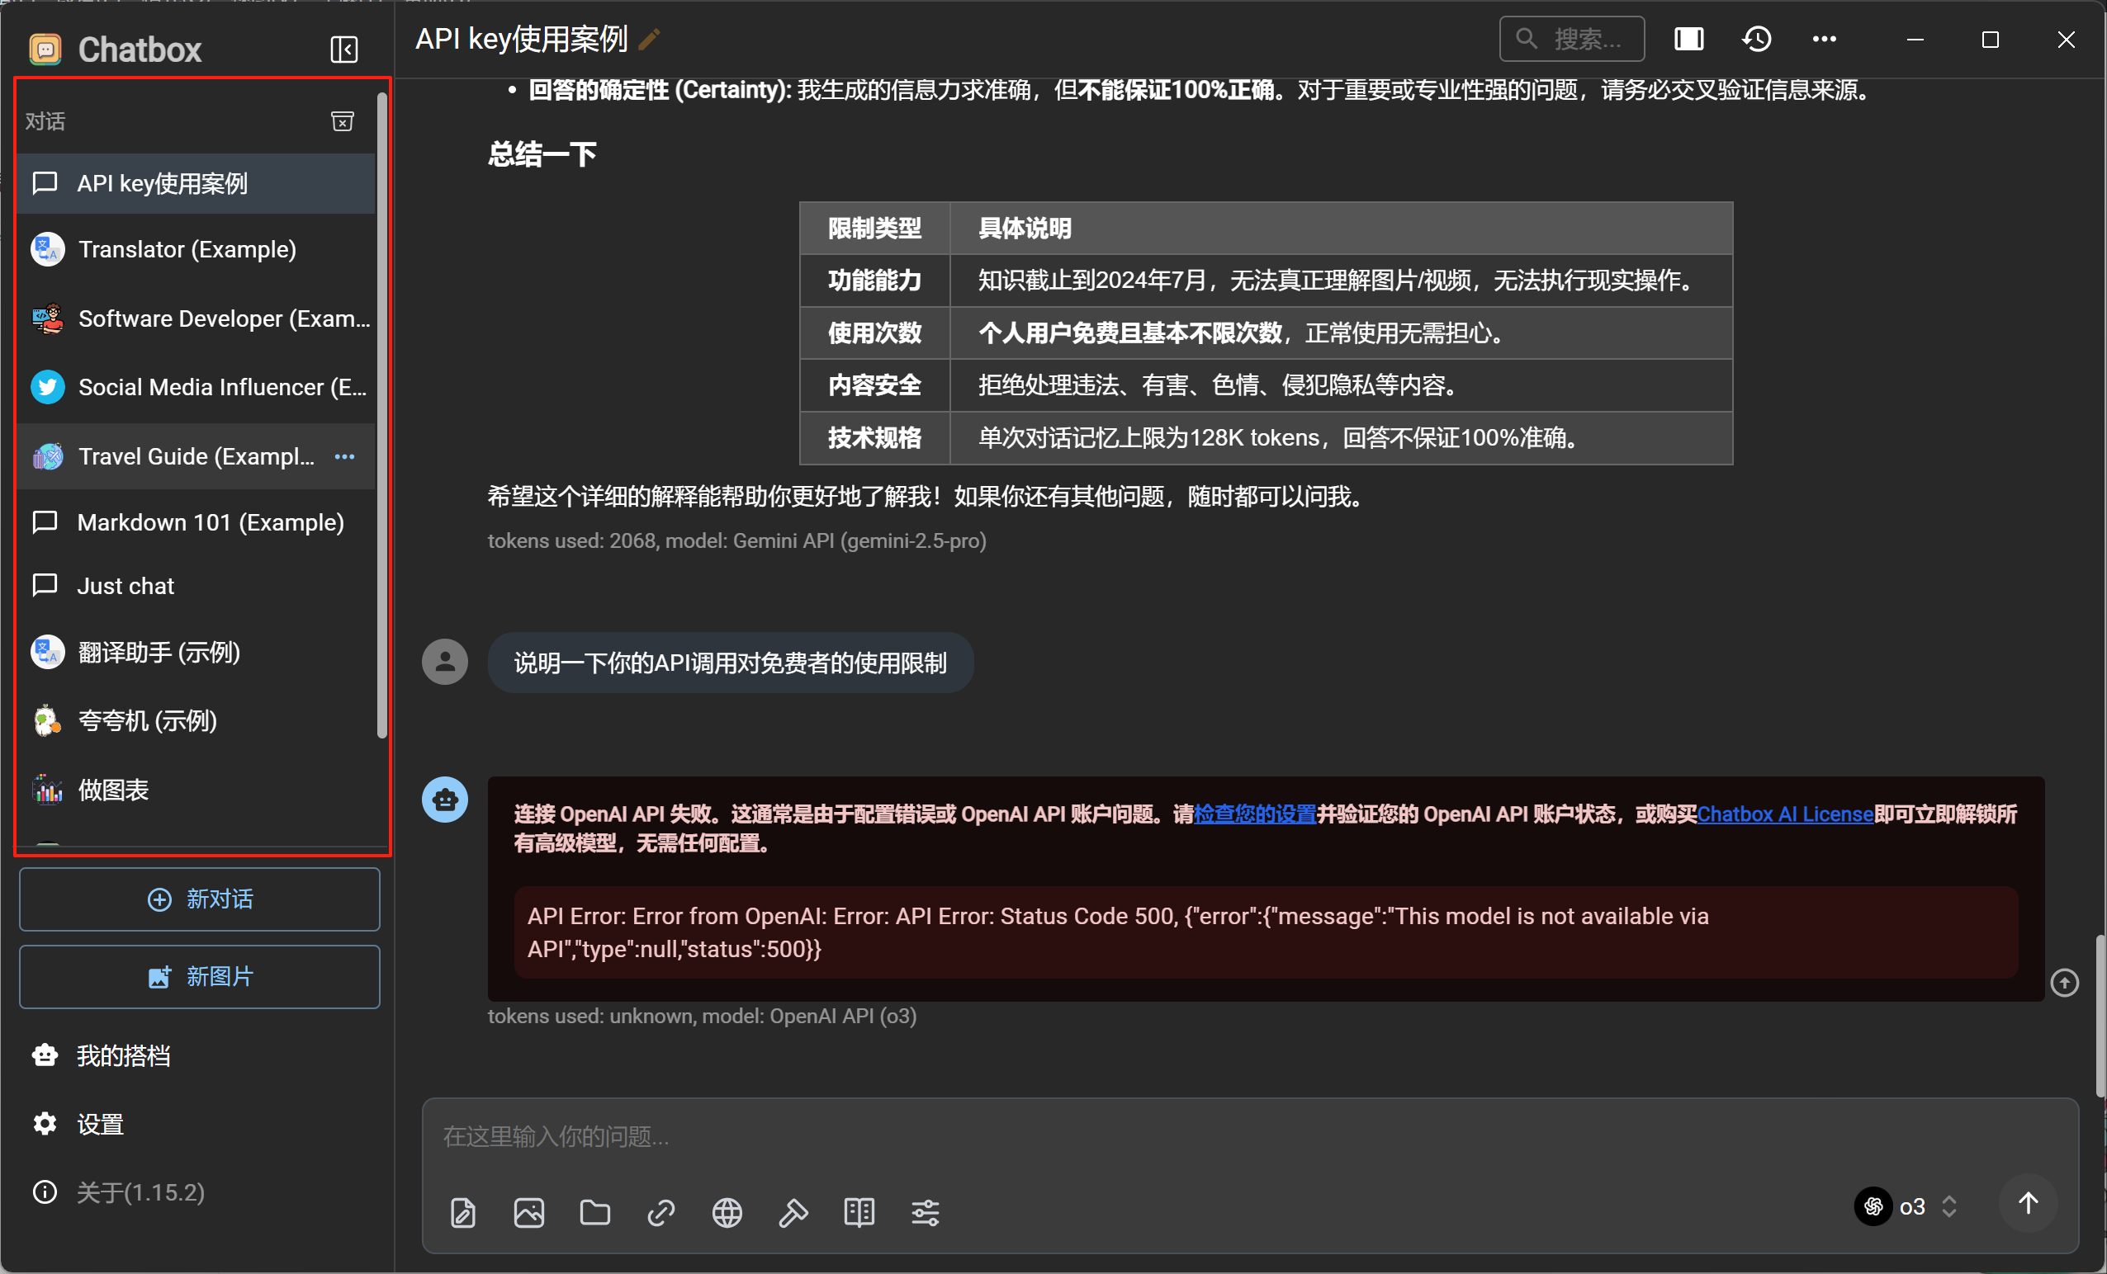Toggle the wide layout view icon

(1688, 40)
